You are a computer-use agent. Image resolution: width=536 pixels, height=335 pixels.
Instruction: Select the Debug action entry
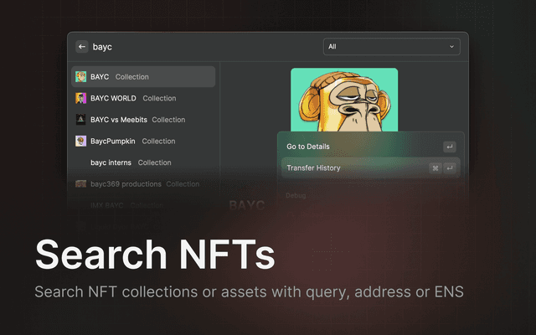tap(296, 196)
